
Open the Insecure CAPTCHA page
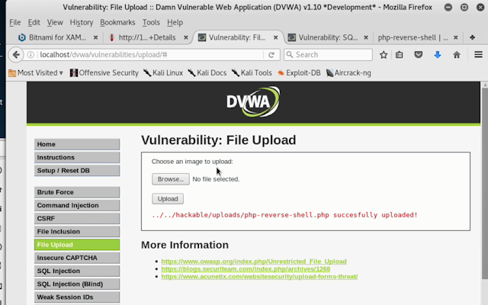77,258
